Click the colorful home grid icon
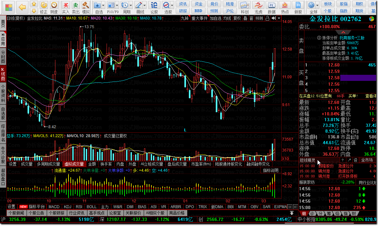Image resolution: width=379 pixels, height=226 pixels. click(9, 7)
